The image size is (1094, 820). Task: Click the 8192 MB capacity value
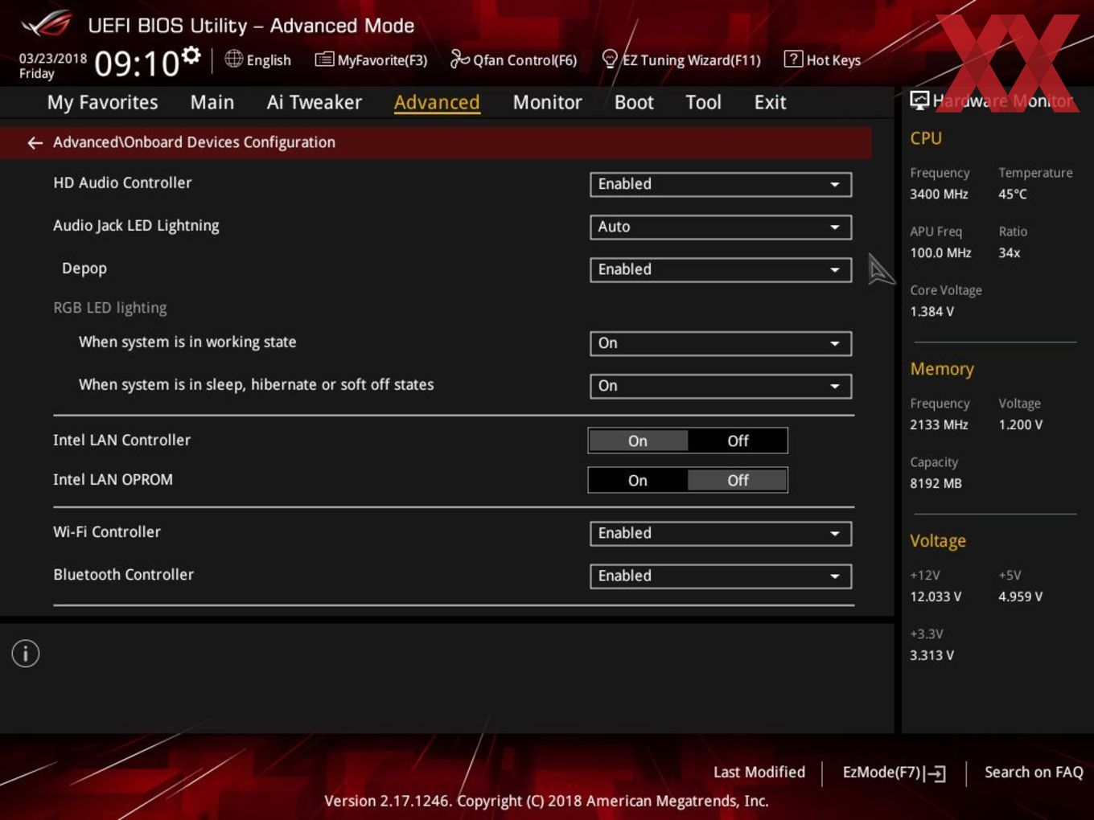(936, 483)
